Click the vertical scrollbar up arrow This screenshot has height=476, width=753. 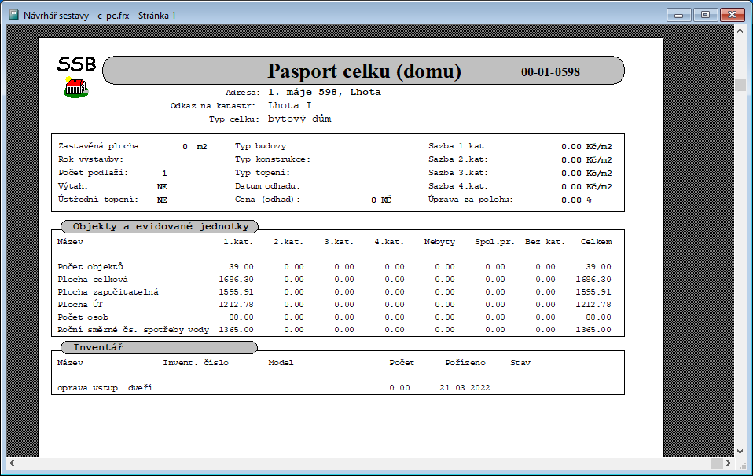(740, 31)
